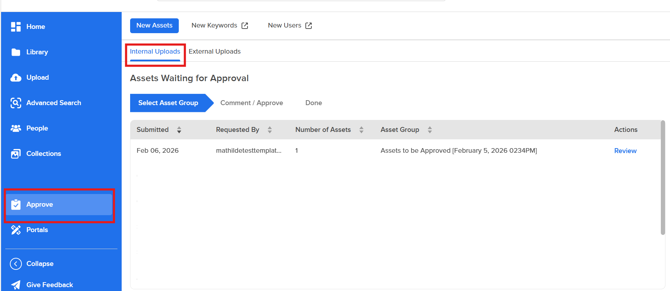
Task: Click the Give Feedback paper plane icon
Action: (16, 285)
